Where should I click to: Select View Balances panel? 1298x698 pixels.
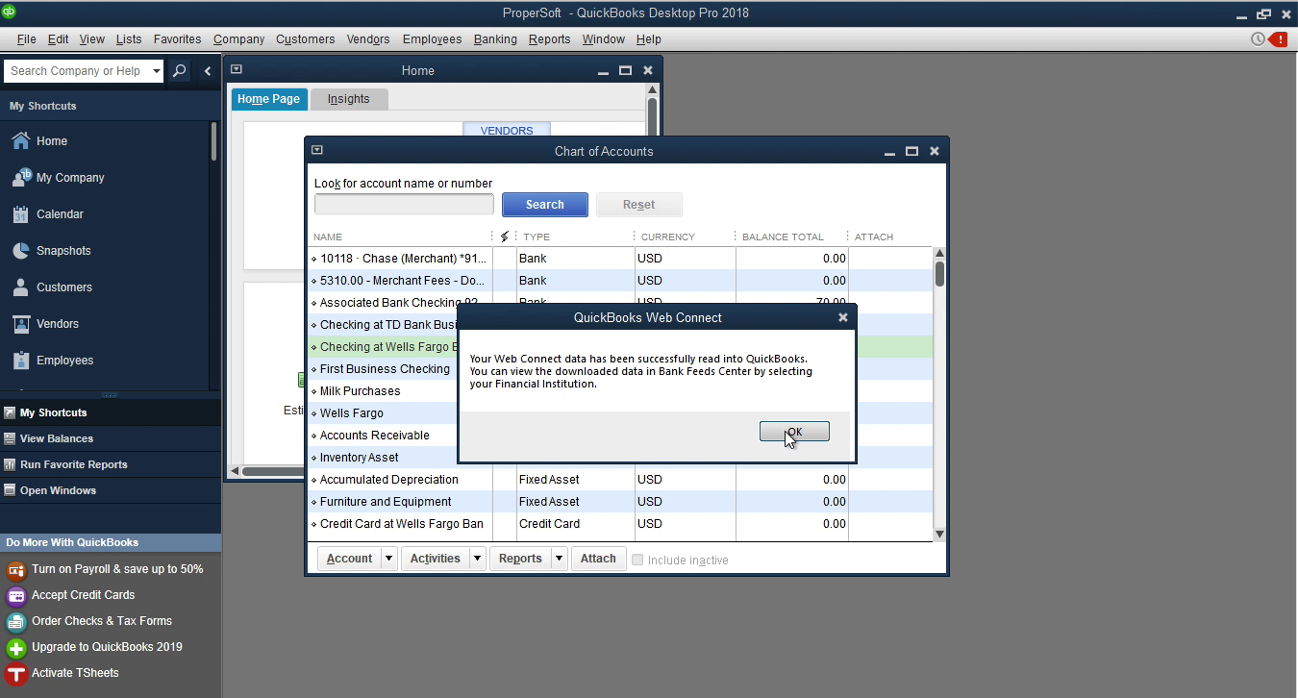(x=56, y=438)
